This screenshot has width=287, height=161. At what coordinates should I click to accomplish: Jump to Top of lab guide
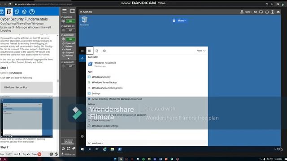pos(26,154)
